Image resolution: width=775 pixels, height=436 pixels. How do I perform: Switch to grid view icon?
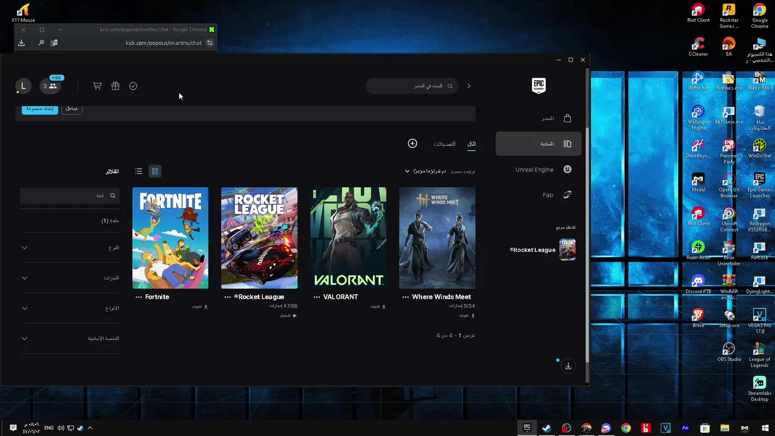click(x=155, y=171)
